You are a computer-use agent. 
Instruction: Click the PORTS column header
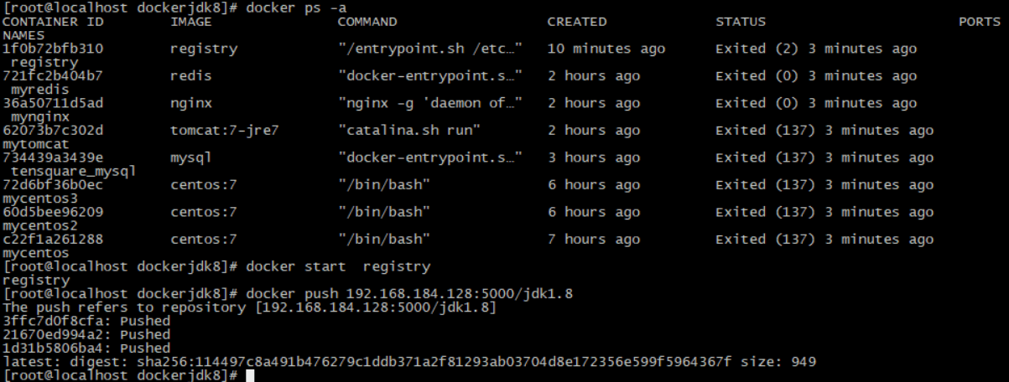click(x=980, y=22)
